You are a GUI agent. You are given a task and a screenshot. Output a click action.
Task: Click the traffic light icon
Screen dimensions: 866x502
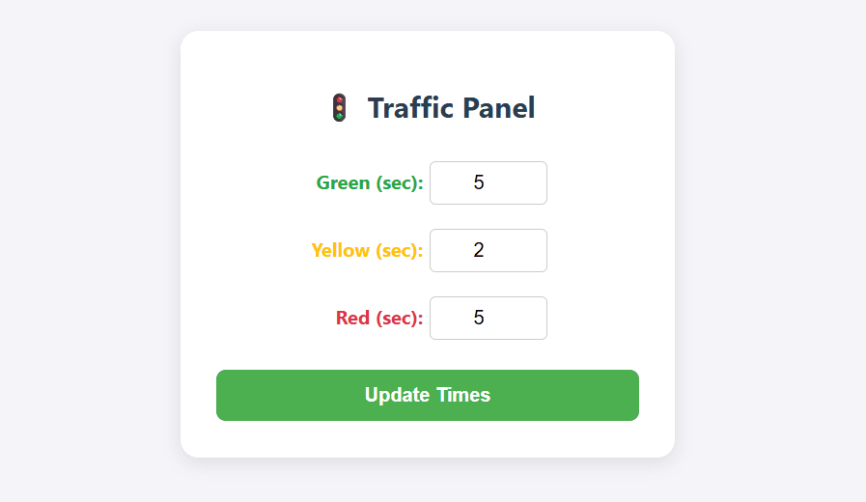click(339, 108)
